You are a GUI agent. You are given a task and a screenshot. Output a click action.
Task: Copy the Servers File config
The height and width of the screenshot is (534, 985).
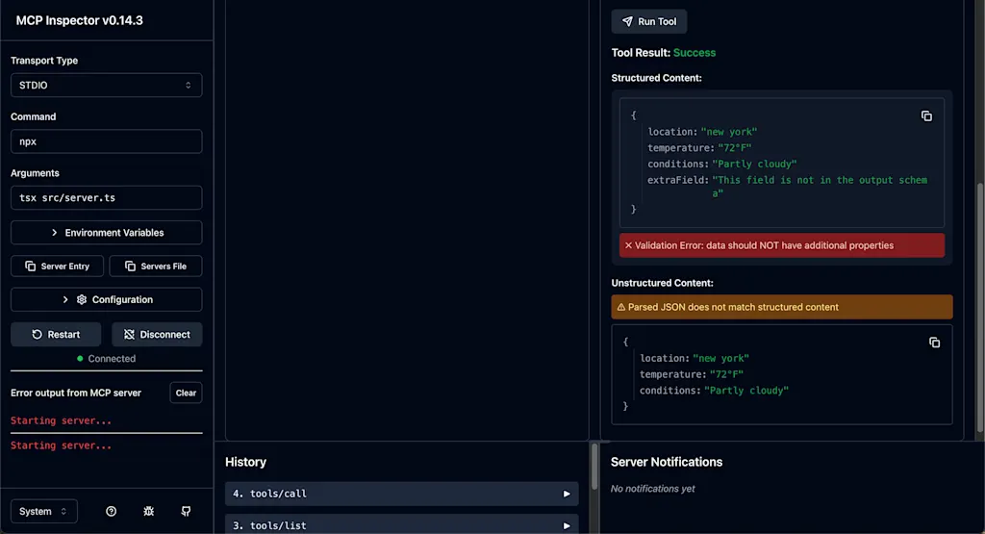pos(156,267)
